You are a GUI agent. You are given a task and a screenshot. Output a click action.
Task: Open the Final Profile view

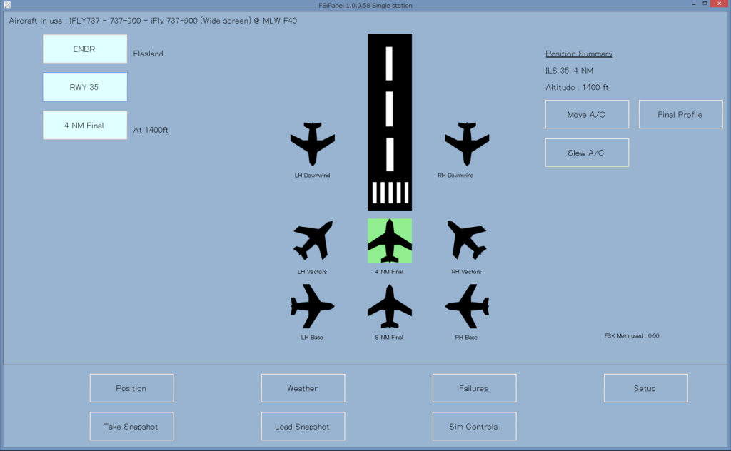point(680,114)
